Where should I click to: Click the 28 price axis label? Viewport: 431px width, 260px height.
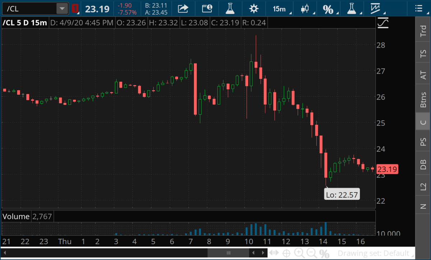click(x=381, y=45)
